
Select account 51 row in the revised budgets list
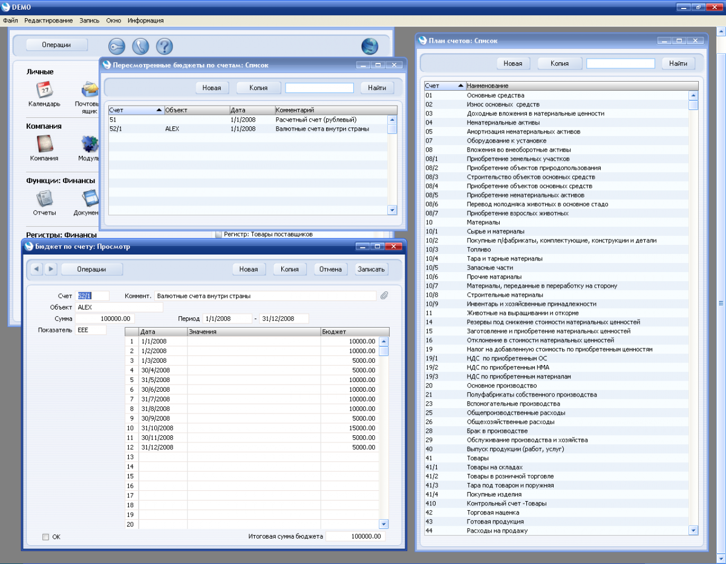[247, 120]
